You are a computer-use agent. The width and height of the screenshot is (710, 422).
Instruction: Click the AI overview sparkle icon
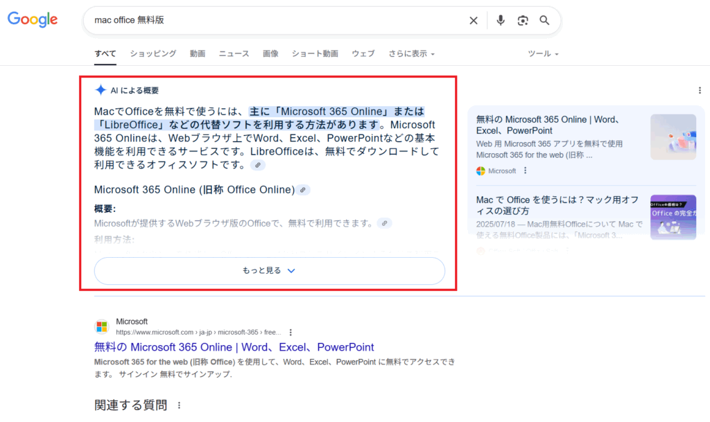pos(101,90)
